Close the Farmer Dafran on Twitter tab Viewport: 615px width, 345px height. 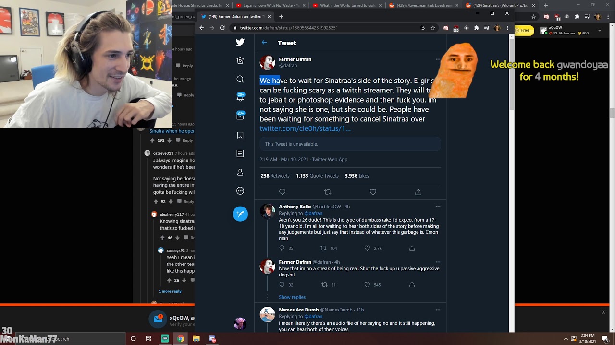tap(269, 16)
